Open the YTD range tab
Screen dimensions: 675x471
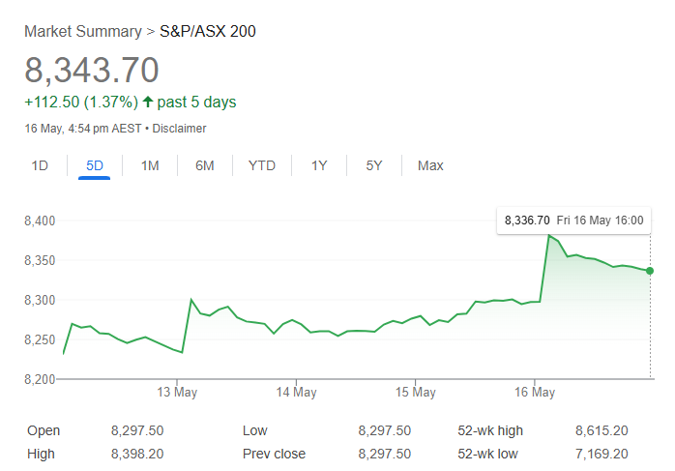tap(262, 165)
